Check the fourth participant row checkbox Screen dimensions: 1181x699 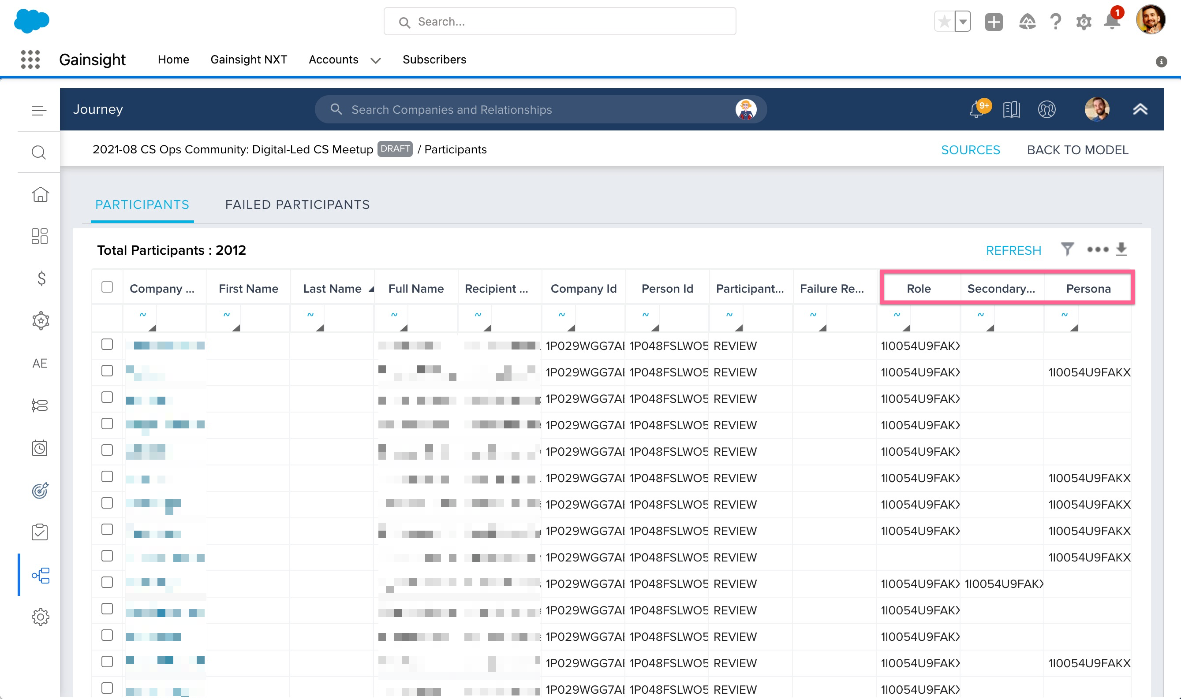pyautogui.click(x=107, y=424)
